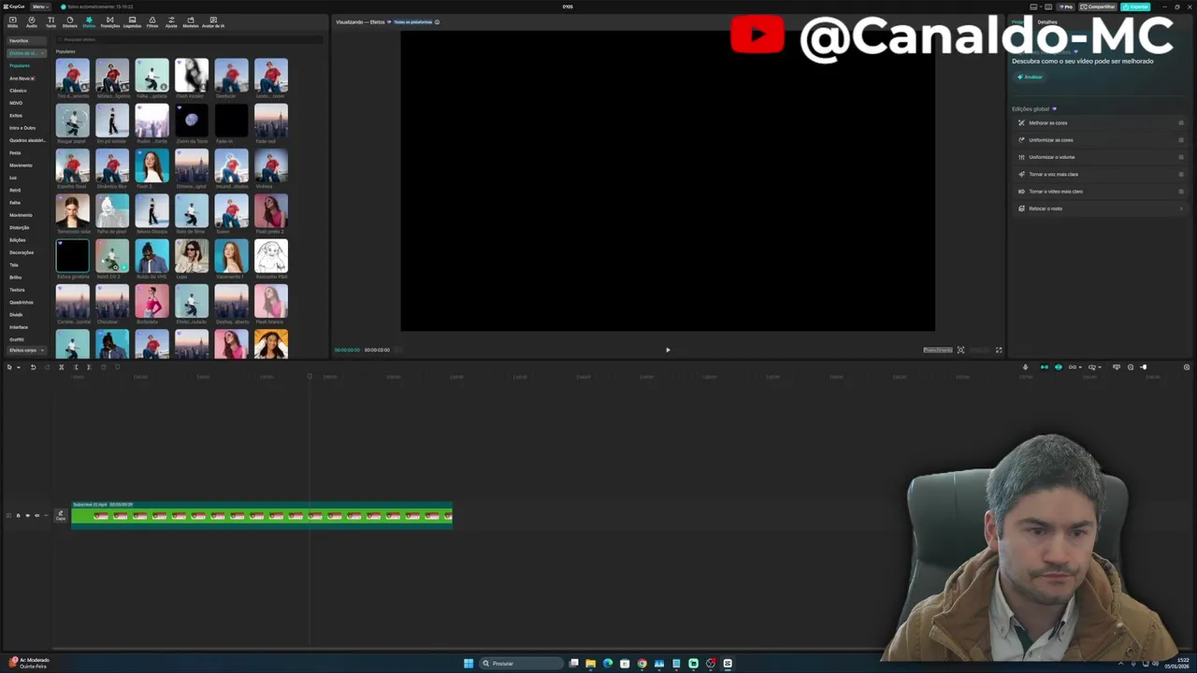
Task: Toggle Melhorar as cores option
Action: 1181,122
